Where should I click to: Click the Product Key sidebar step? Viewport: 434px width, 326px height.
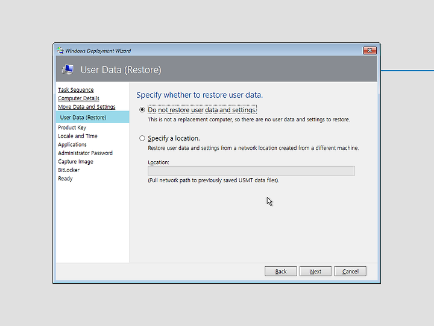pos(72,127)
